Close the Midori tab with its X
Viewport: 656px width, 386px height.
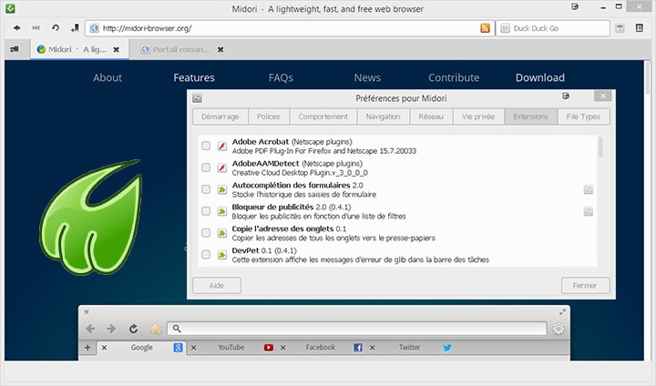click(117, 49)
